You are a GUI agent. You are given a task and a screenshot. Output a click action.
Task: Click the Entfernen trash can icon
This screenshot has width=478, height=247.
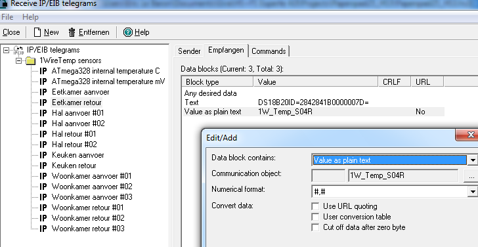coord(72,32)
